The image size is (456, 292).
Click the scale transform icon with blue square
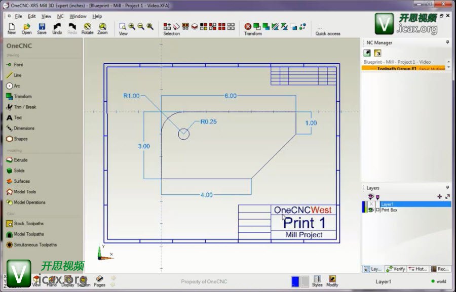click(x=294, y=27)
